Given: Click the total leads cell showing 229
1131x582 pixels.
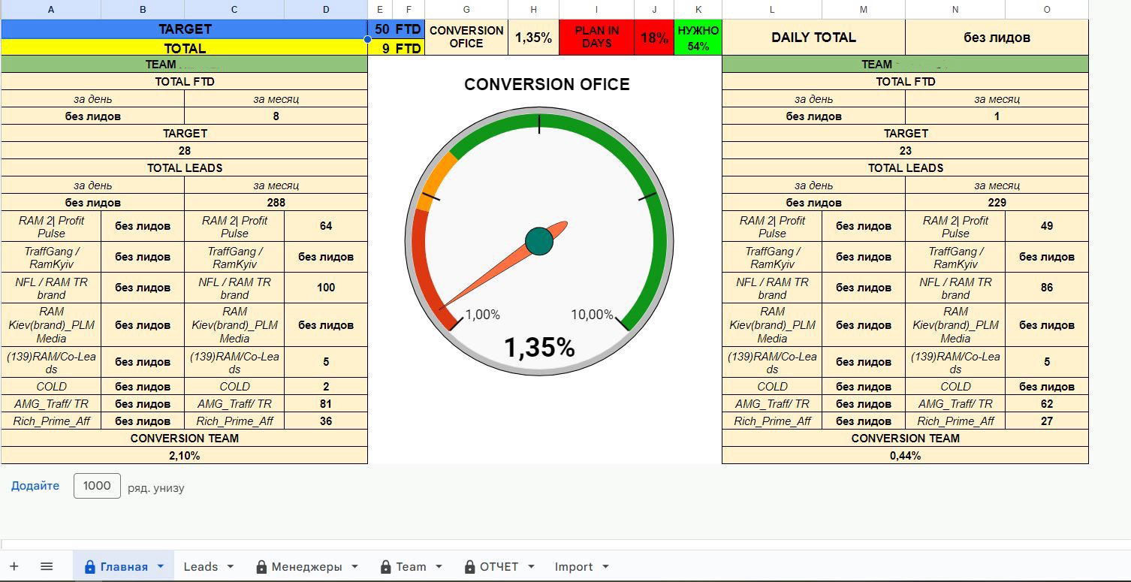Looking at the screenshot, I should tap(997, 203).
